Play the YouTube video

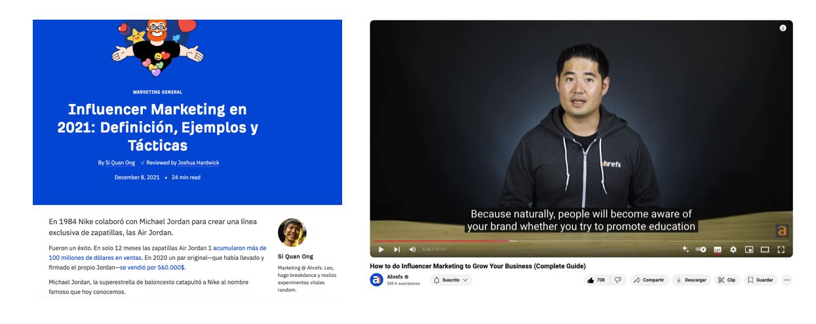click(381, 249)
